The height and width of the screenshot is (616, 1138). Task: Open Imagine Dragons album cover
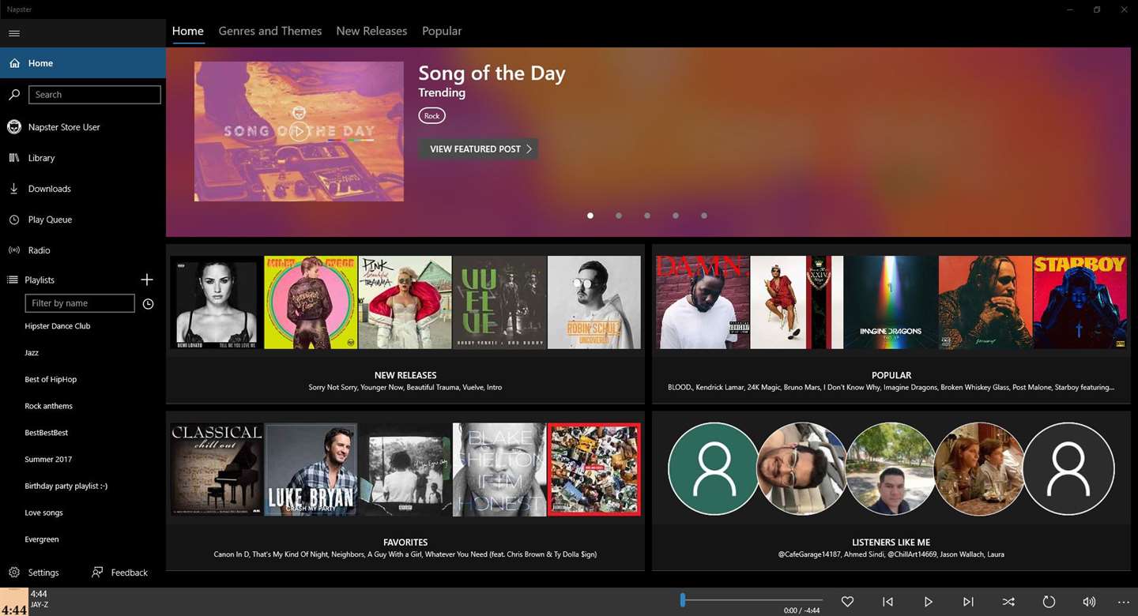[x=891, y=302]
